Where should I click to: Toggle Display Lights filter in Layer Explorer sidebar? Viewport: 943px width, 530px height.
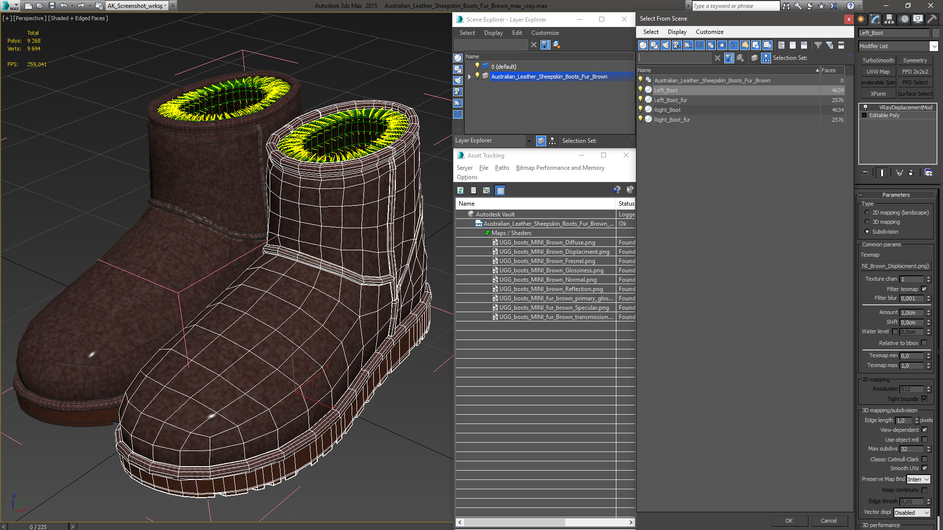tap(458, 80)
